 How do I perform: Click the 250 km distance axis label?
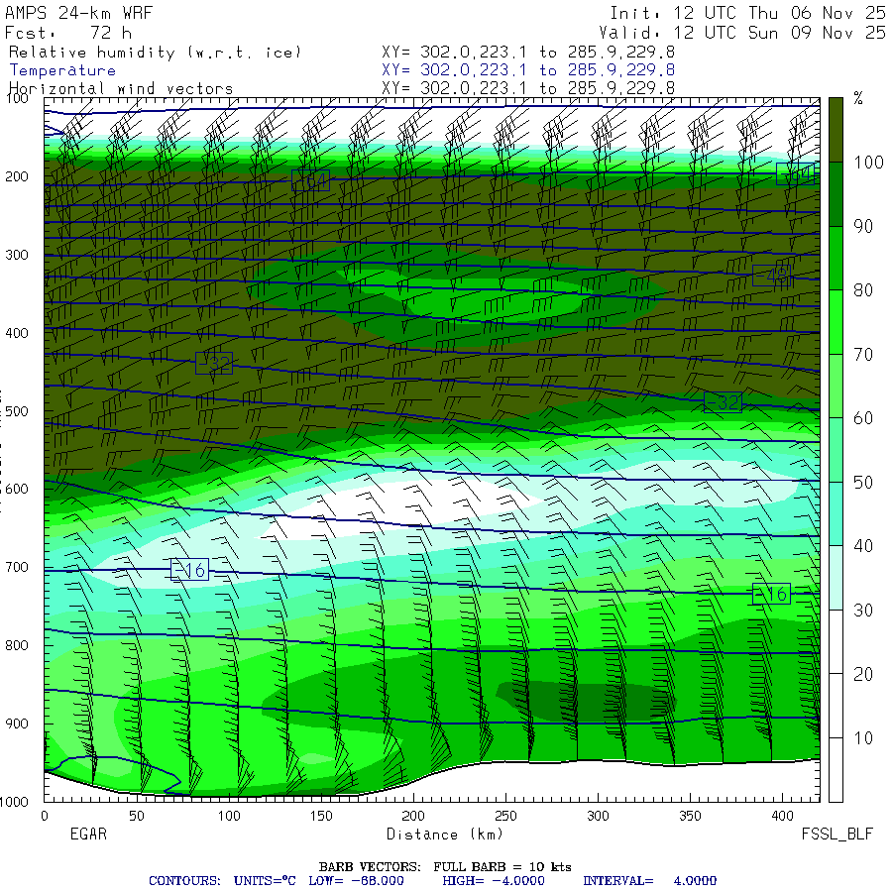click(505, 816)
